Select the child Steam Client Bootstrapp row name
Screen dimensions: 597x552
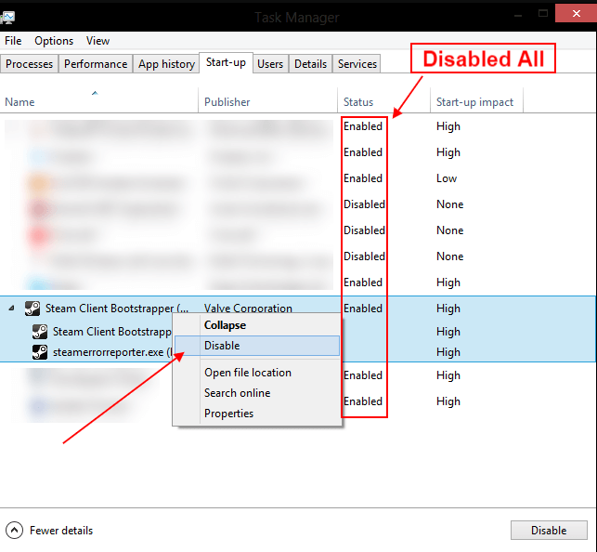click(x=112, y=332)
